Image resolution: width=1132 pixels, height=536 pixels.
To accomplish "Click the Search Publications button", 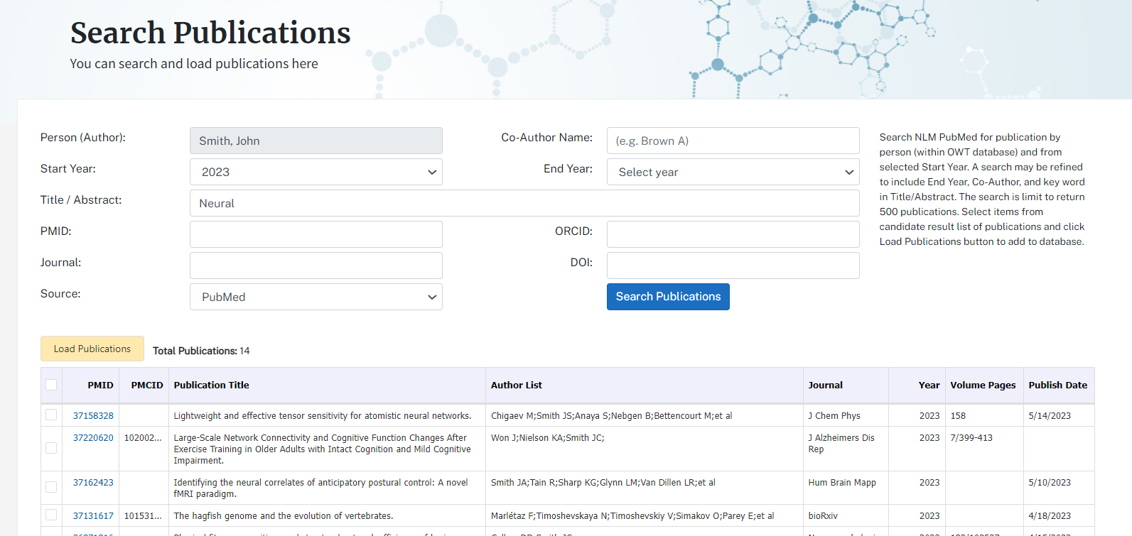I will pos(667,297).
